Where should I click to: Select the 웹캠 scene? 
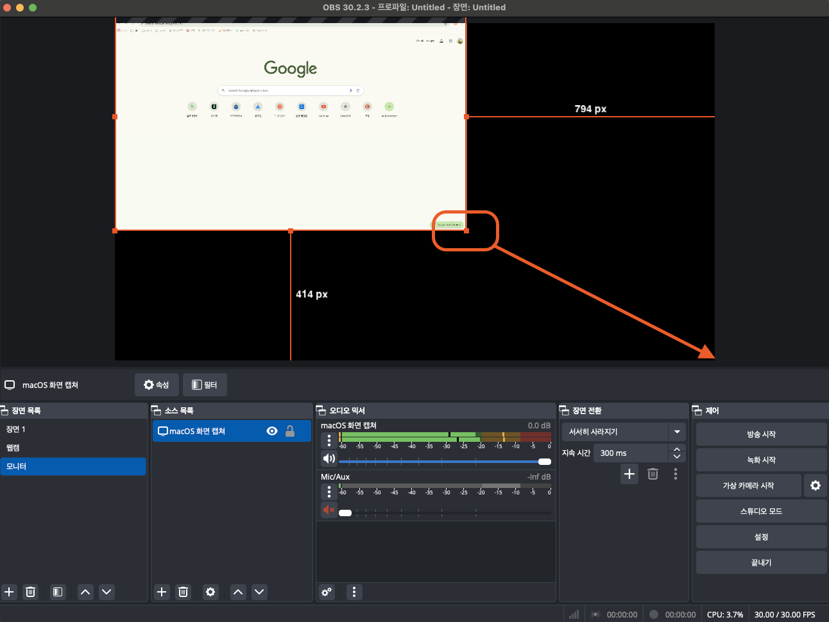[73, 448]
